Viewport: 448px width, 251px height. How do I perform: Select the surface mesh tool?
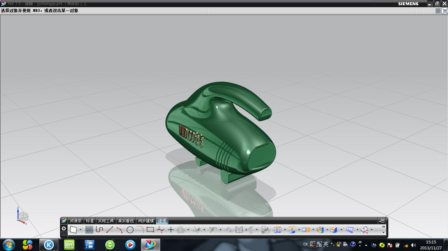350,230
